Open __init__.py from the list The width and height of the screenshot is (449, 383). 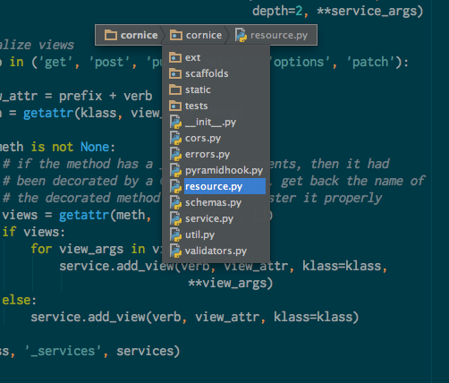216,122
